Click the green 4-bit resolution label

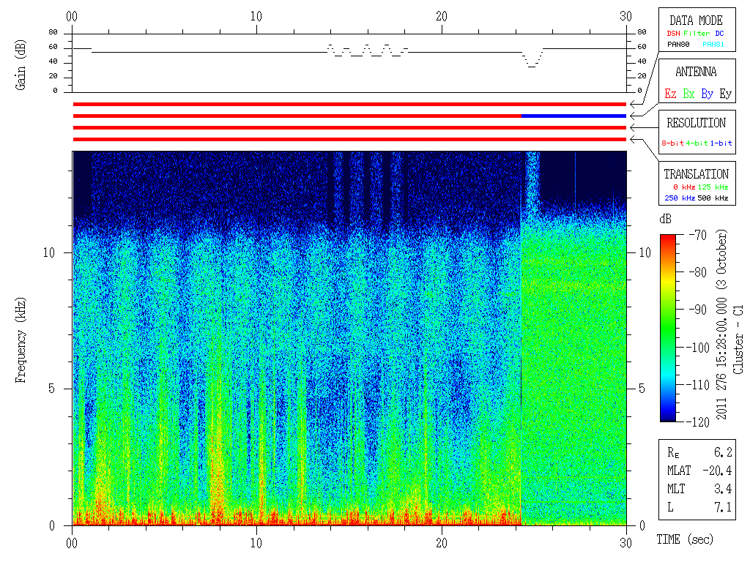tap(697, 143)
